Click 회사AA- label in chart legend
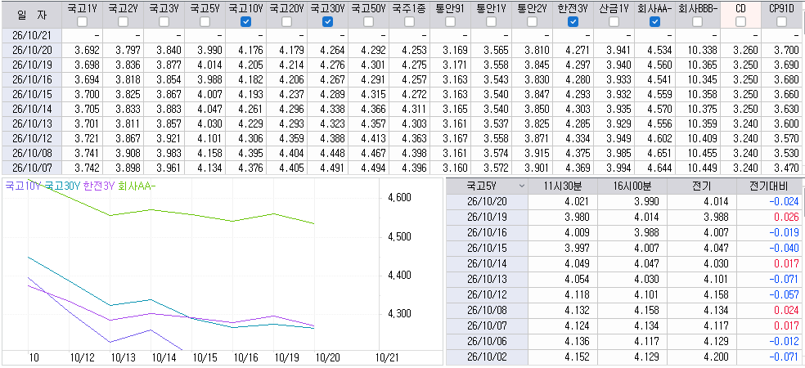Viewport: 805px width, 368px height. (x=136, y=186)
